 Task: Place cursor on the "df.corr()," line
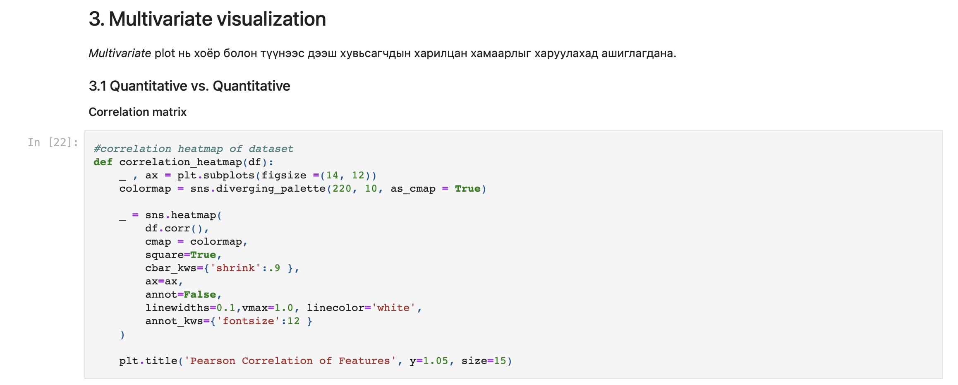point(177,228)
